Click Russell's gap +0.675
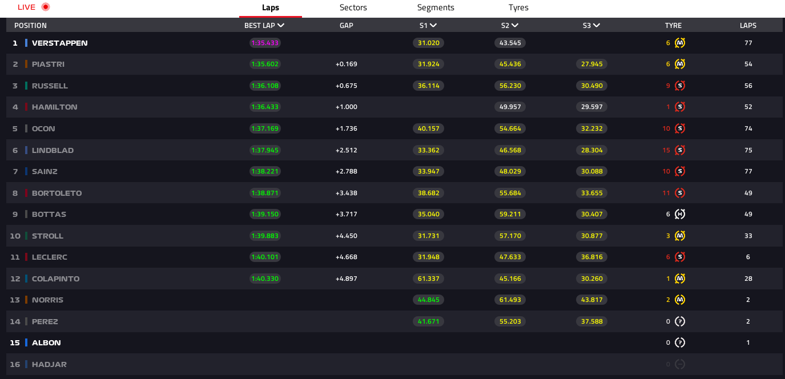 pyautogui.click(x=347, y=86)
